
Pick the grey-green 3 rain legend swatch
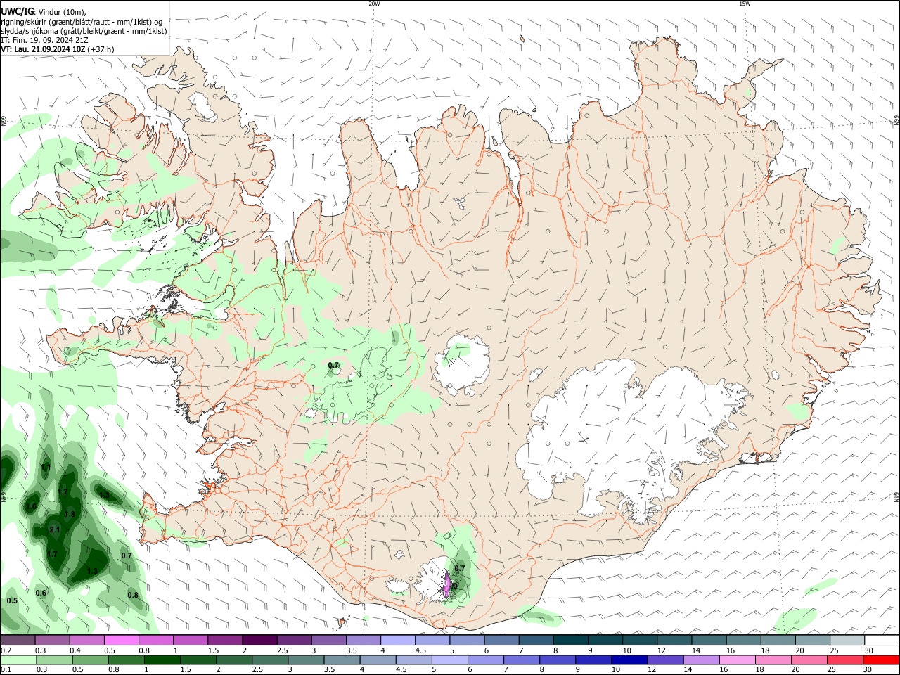(307, 660)
